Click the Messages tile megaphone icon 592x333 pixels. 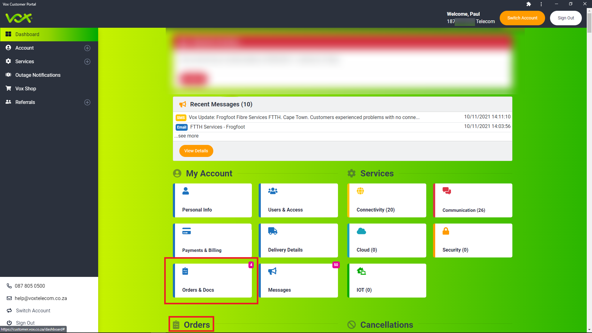(272, 271)
